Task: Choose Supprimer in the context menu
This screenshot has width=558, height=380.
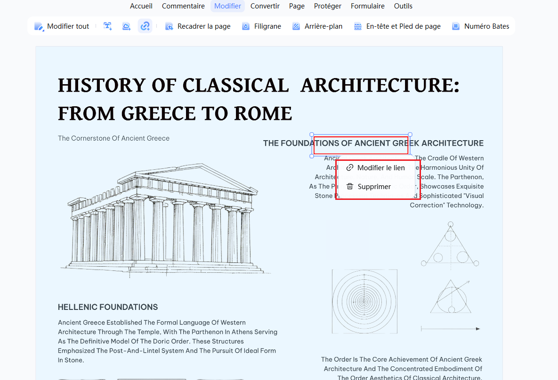Action: [x=369, y=187]
